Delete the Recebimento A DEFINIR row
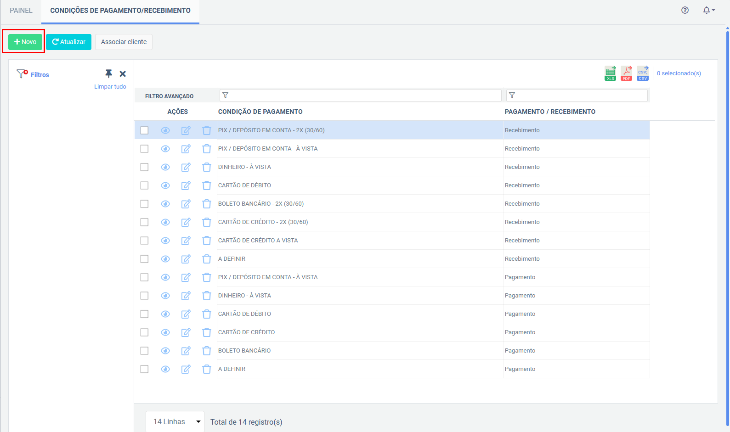730x432 pixels. [207, 259]
